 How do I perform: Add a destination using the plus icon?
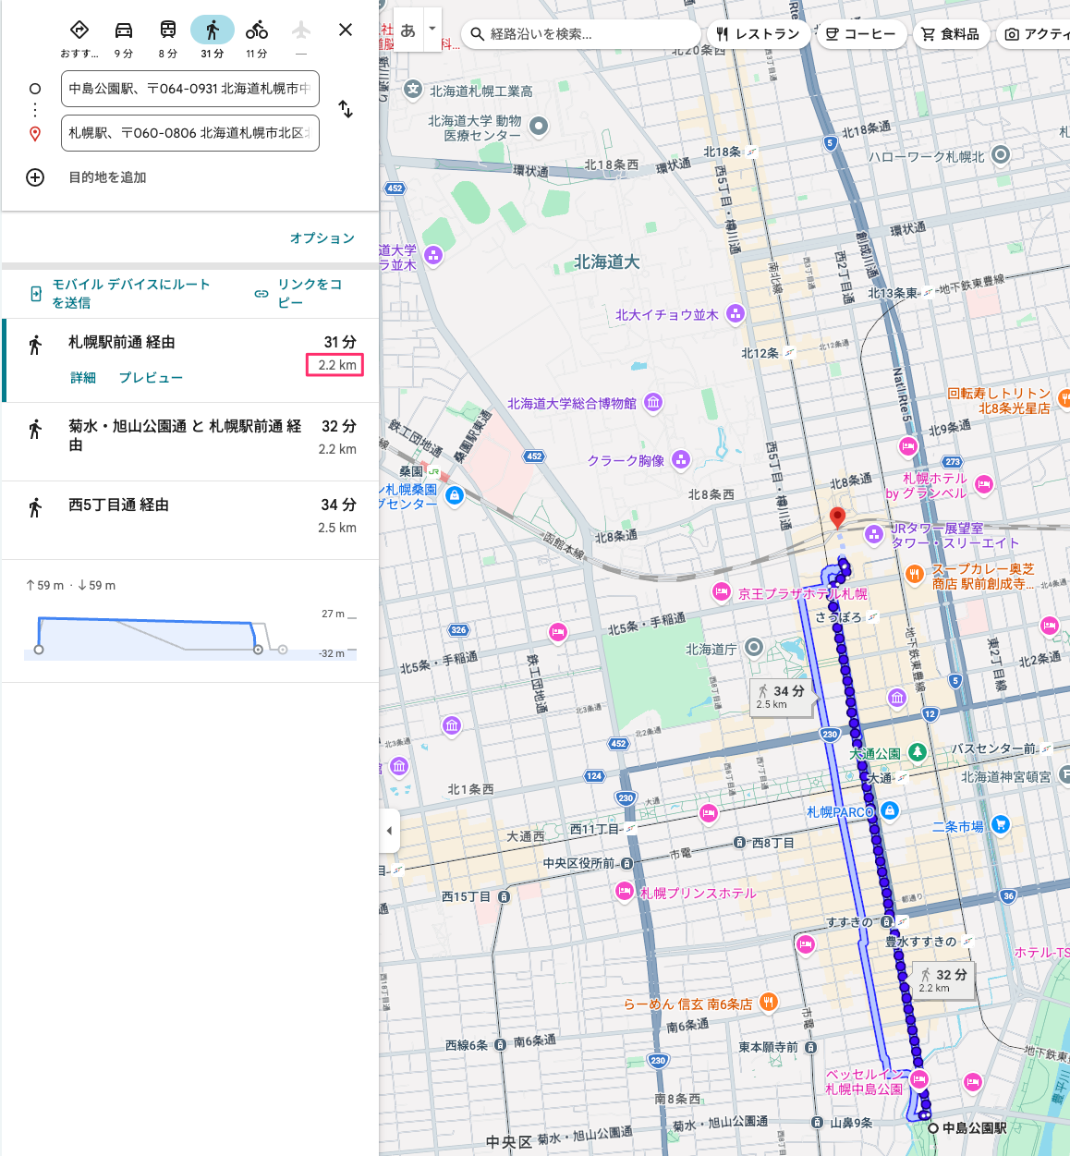[34, 177]
